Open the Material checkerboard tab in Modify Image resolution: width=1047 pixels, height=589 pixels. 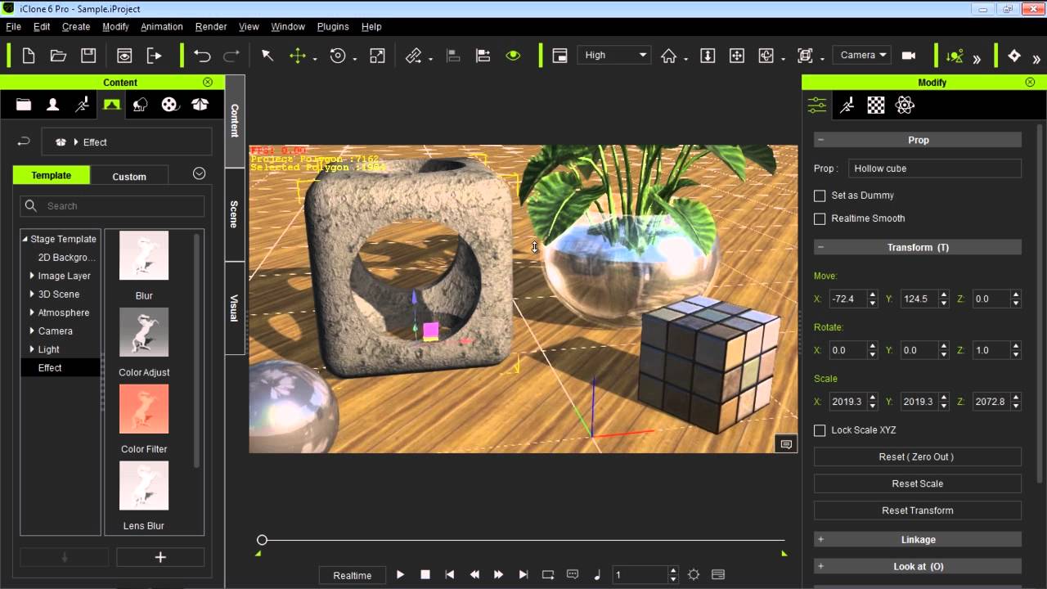click(876, 105)
